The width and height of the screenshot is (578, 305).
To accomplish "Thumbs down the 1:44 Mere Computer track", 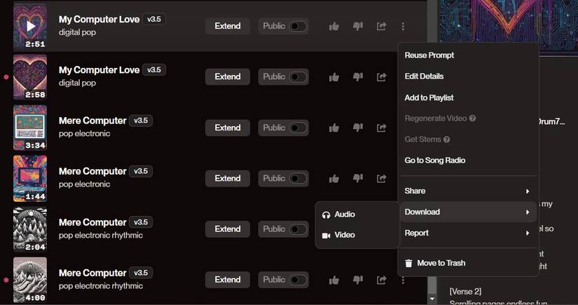I will [358, 179].
